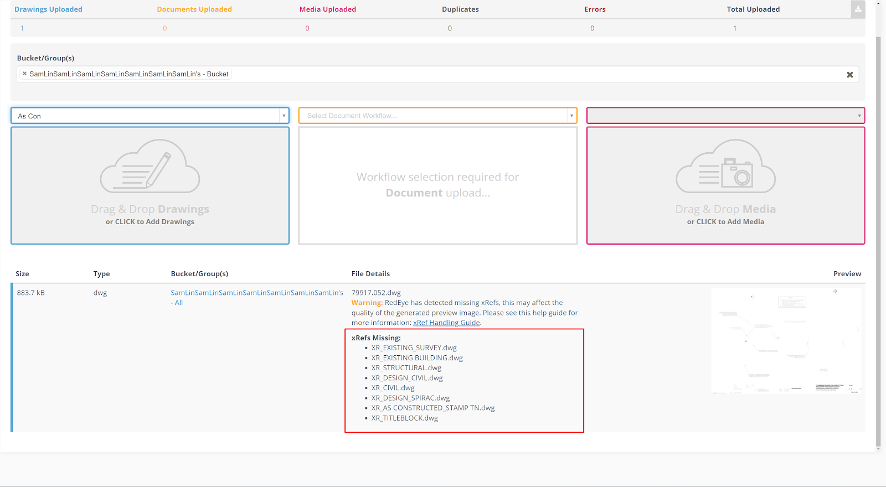Clear all selected buckets with the X icon
This screenshot has width=886, height=487.
click(x=849, y=75)
